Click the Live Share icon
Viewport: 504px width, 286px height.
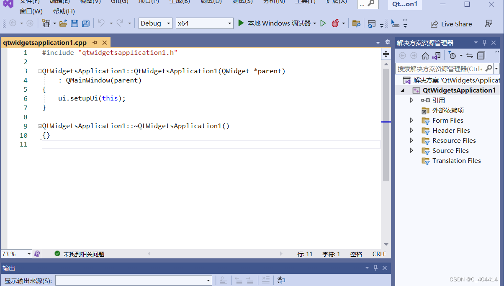(x=451, y=24)
